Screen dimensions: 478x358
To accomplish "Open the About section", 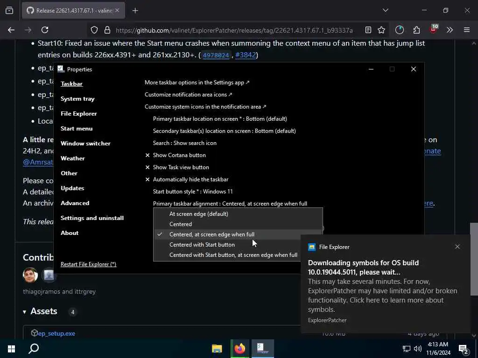I will click(x=70, y=233).
